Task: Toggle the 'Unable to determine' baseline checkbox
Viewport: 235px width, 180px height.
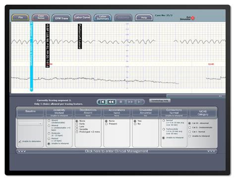Action: 20,141
